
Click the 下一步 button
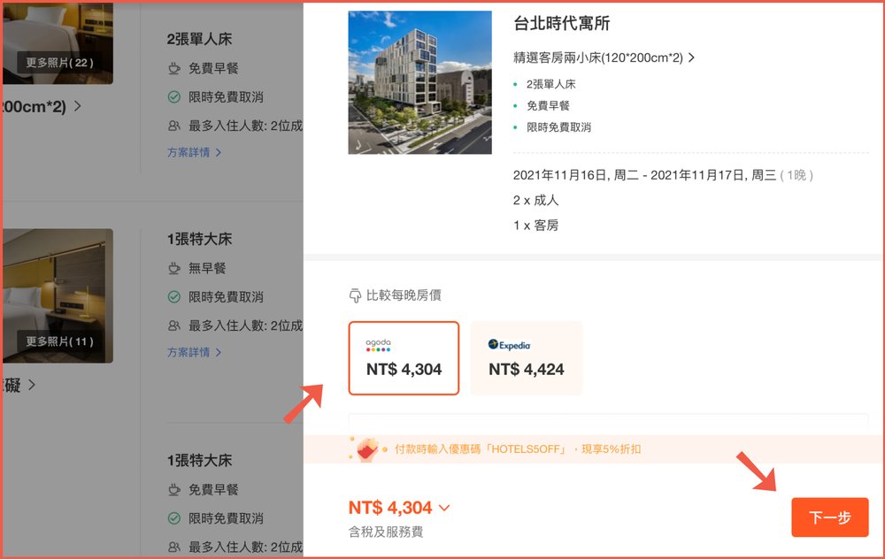pyautogui.click(x=829, y=517)
